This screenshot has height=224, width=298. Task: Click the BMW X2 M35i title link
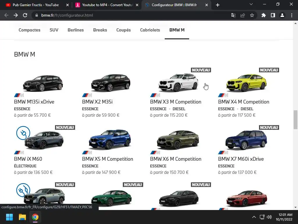(97, 102)
